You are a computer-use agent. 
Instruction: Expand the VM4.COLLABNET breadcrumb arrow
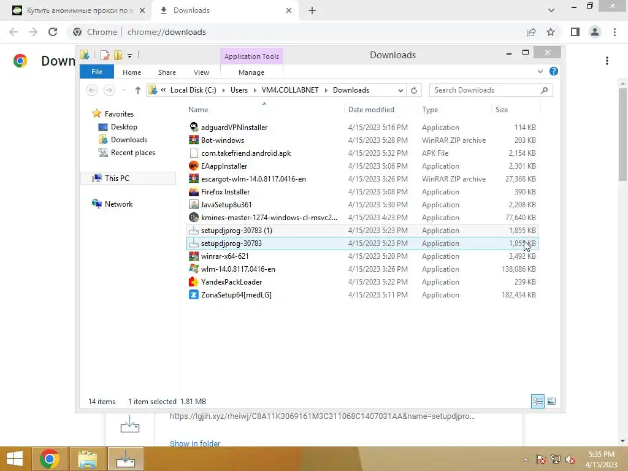(326, 91)
